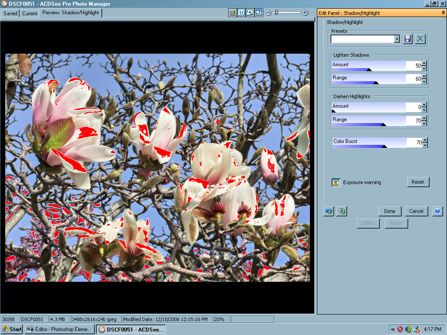Image resolution: width=447 pixels, height=335 pixels.
Task: Increase Lighten Shadows Amount with up arrow
Action: 424,63
